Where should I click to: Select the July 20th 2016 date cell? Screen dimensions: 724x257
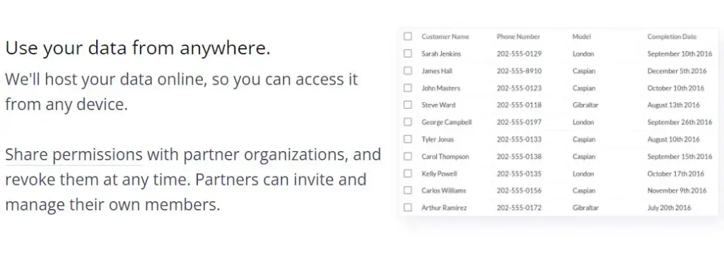point(669,208)
